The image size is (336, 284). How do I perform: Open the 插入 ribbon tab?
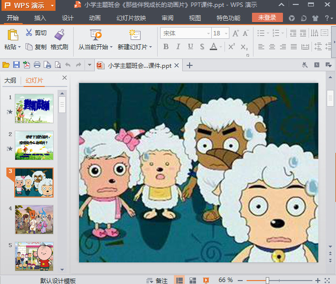coord(40,18)
